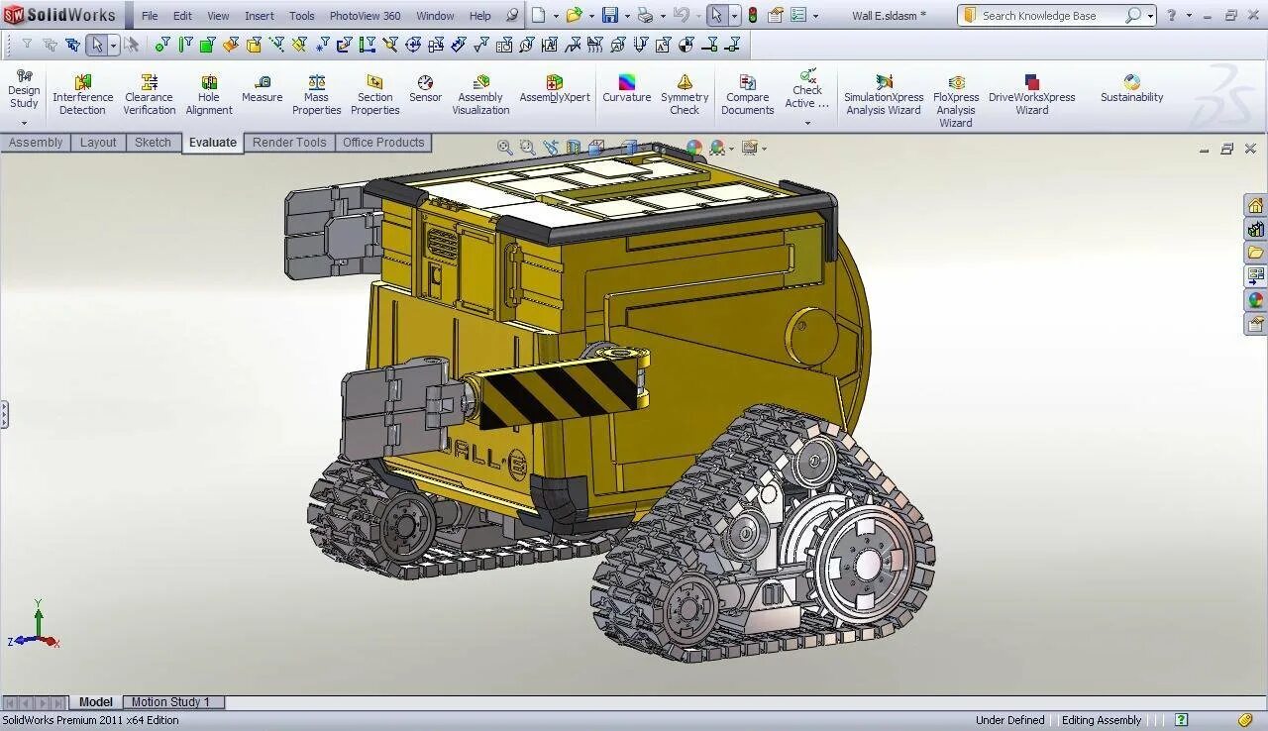Click the Zoom to Area magnifier
Viewport: 1268px width, 731px height.
(x=527, y=148)
